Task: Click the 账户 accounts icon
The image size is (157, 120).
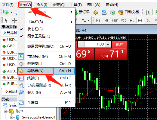Action: (x=11, y=111)
